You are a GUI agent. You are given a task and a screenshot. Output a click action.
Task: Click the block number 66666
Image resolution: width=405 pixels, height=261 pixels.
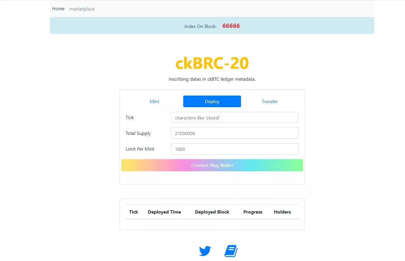click(231, 26)
